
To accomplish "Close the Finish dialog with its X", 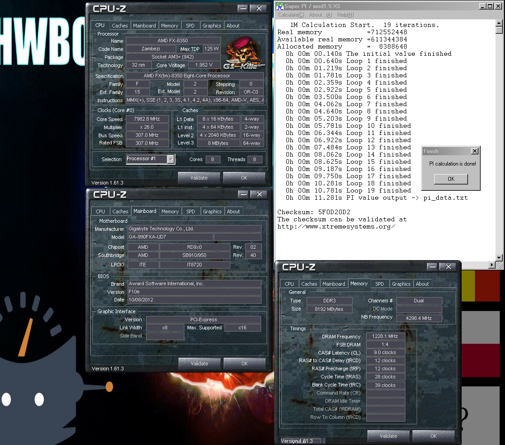I will [x=474, y=151].
